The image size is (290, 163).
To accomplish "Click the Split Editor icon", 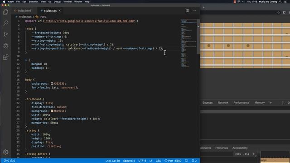I will point(187,10).
